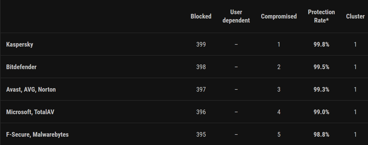Viewport: 368px width, 145px height.
Task: Click the 99.0% protection rate value
Action: pyautogui.click(x=321, y=112)
